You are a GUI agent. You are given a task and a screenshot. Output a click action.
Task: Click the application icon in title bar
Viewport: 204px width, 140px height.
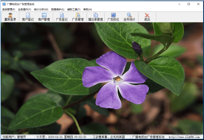coord(4,4)
